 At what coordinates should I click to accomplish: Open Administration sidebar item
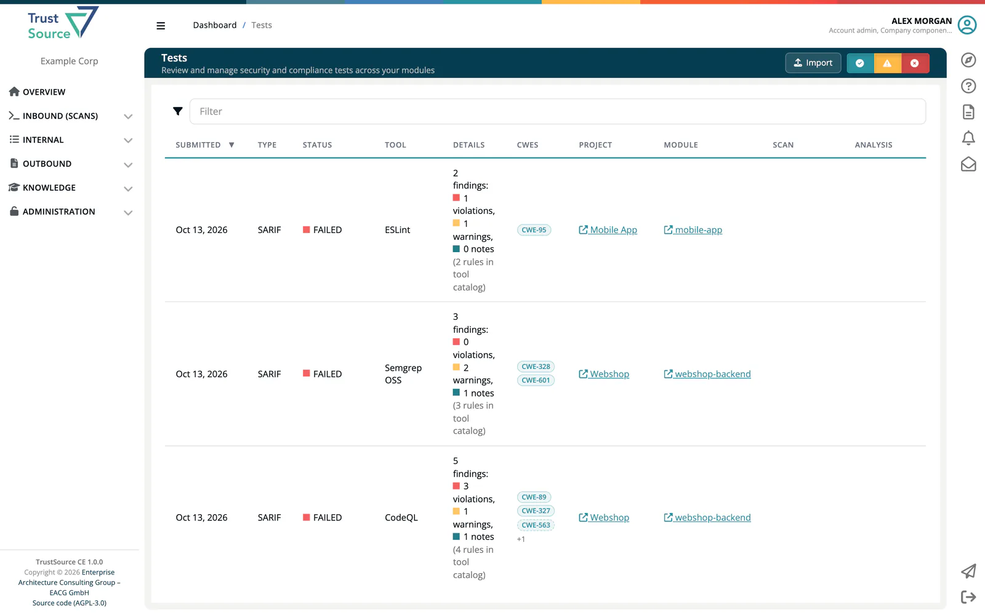tap(52, 212)
